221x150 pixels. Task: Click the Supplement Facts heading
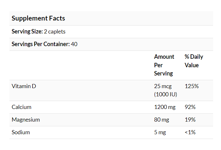click(x=38, y=18)
